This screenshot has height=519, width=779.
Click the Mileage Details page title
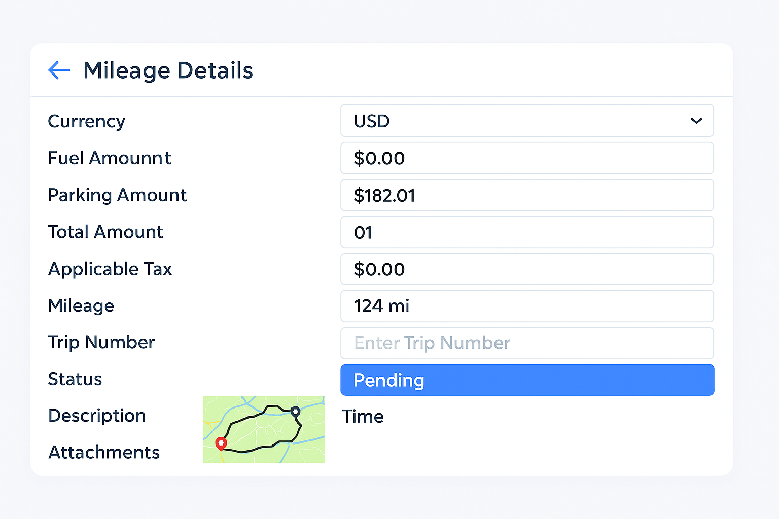click(168, 70)
